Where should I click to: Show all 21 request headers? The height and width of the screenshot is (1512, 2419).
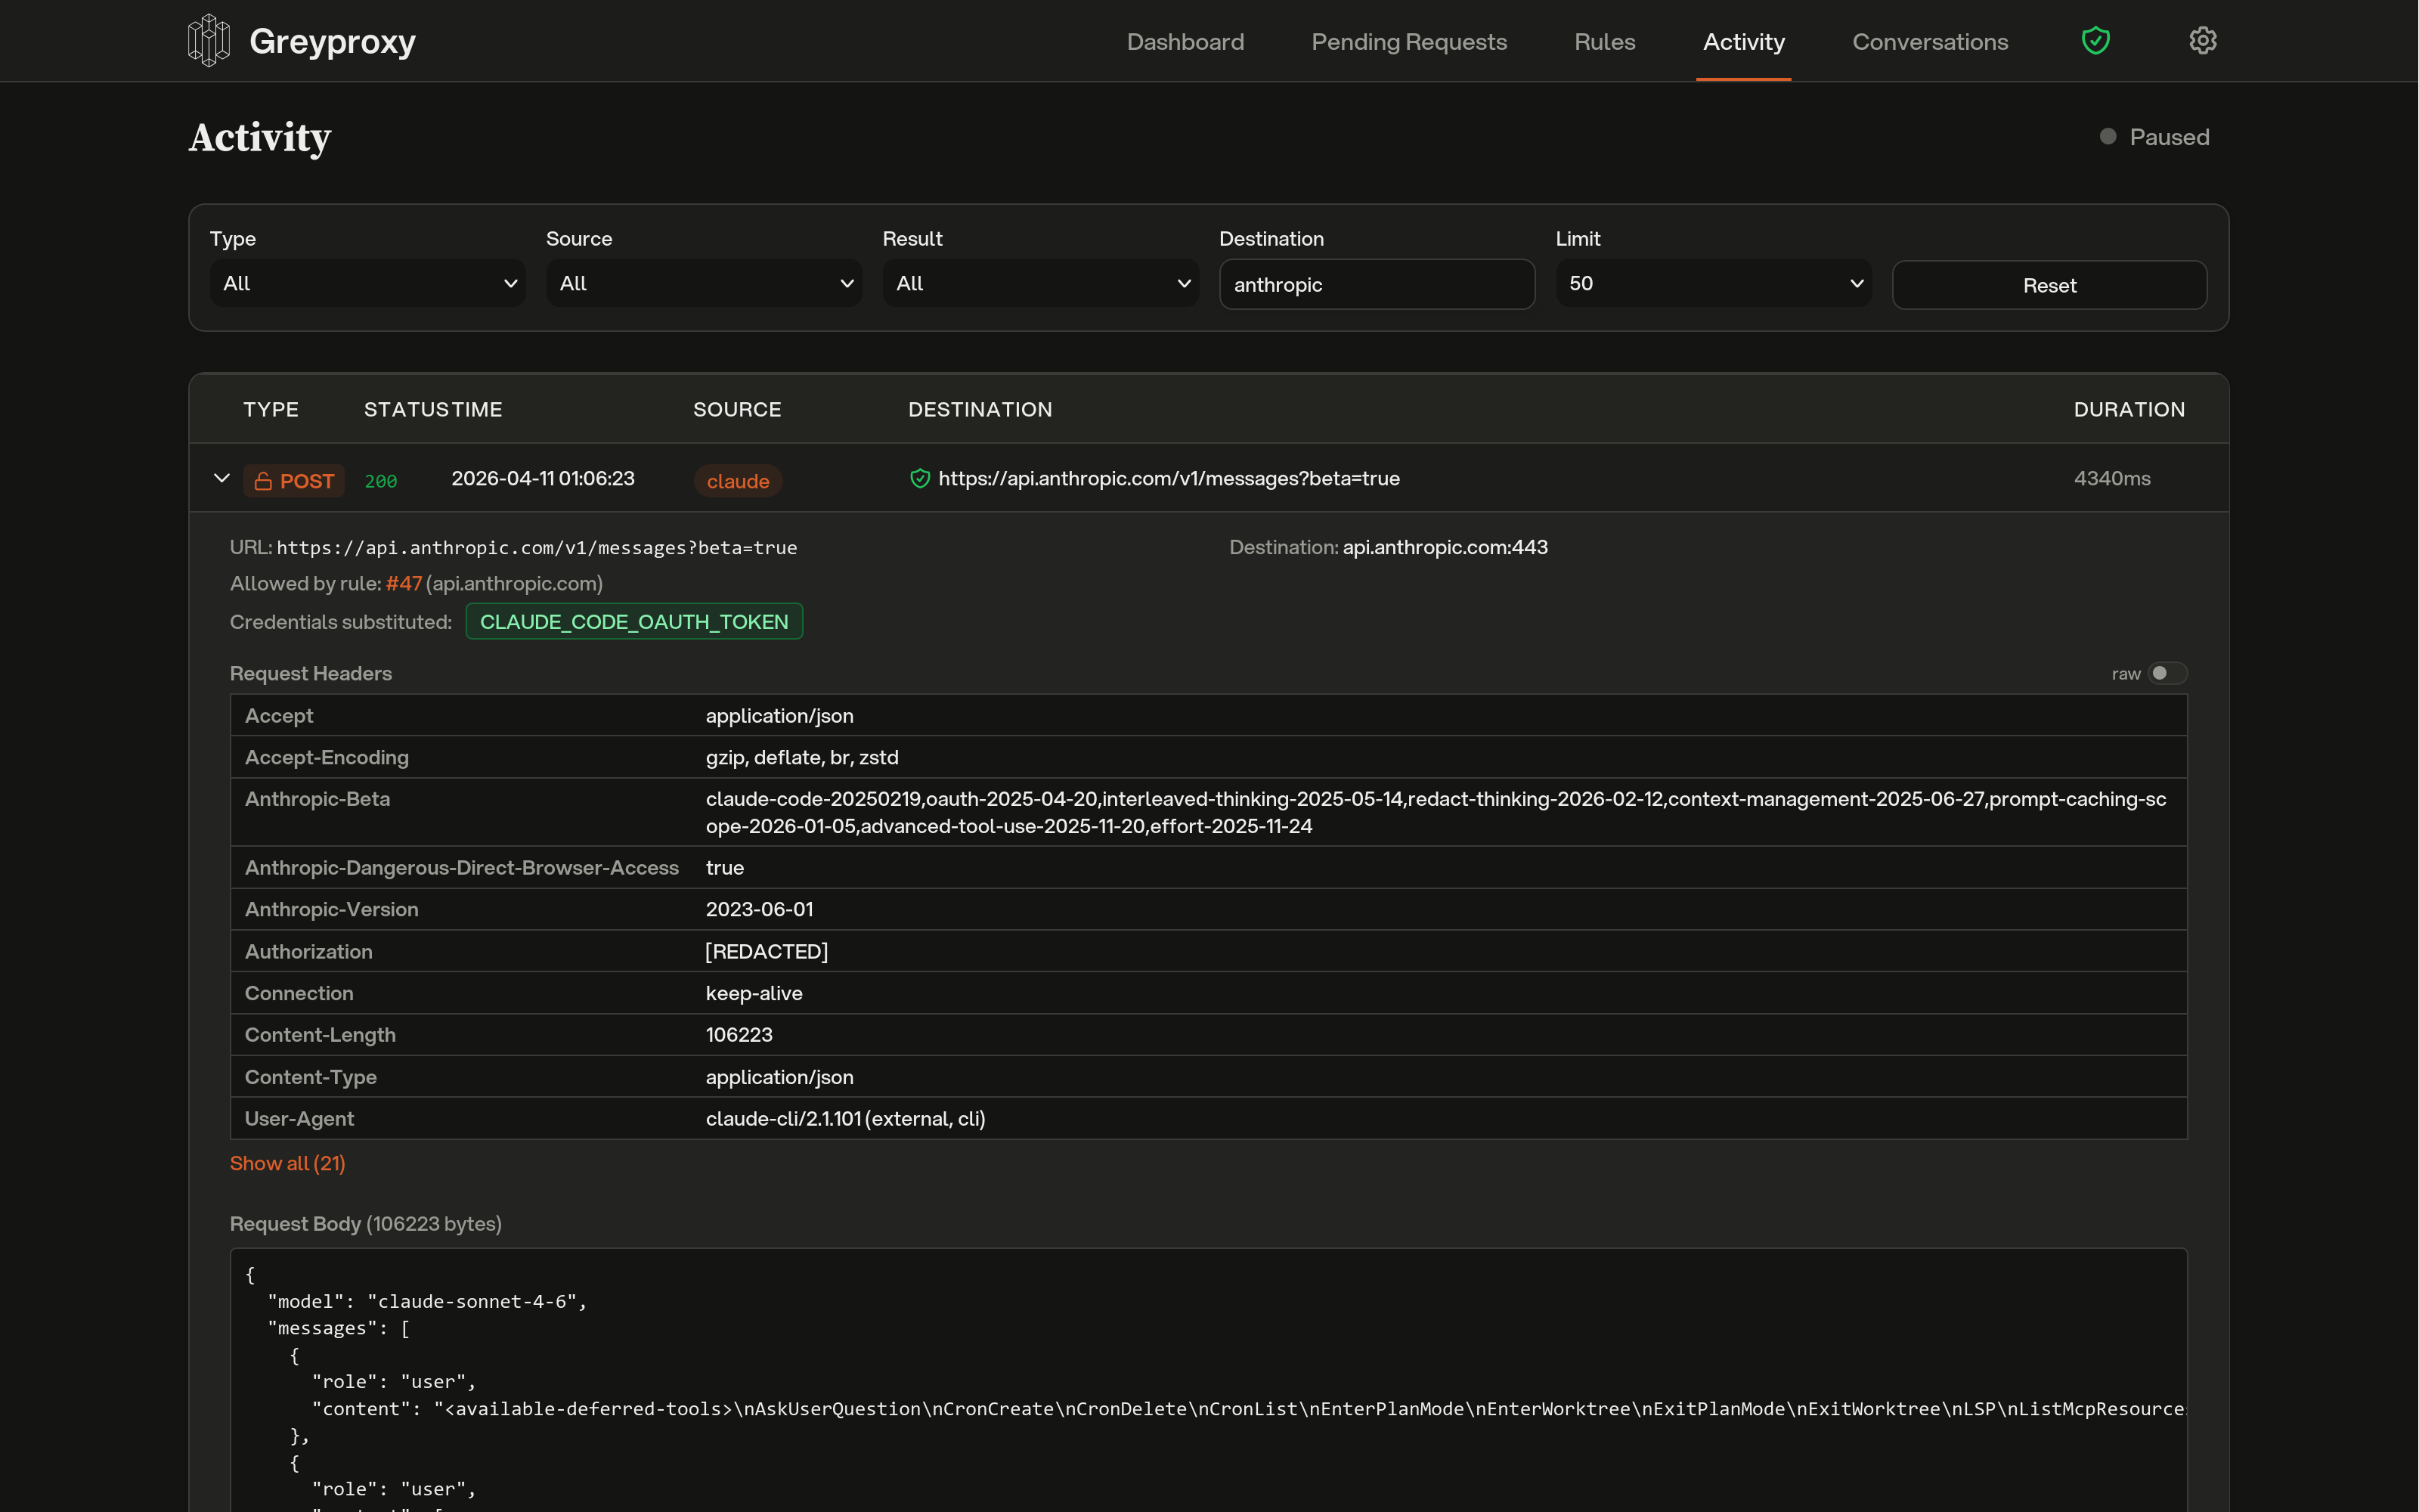288,1163
